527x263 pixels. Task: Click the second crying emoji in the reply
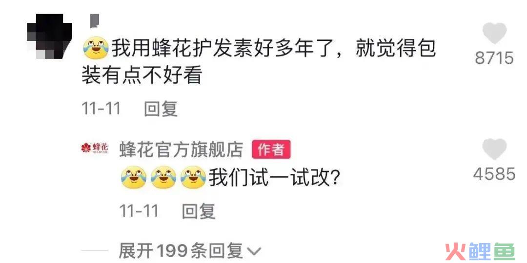163,177
